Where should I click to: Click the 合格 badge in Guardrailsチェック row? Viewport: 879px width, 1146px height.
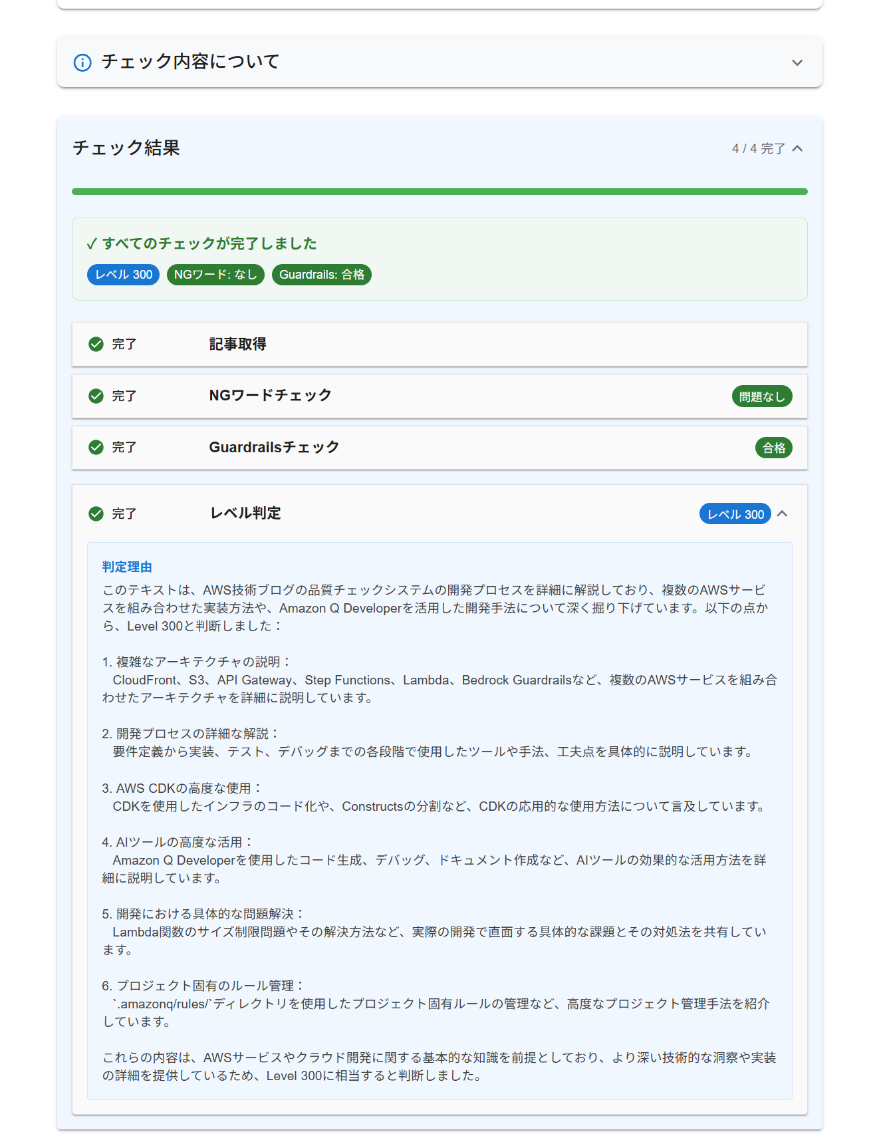click(x=774, y=448)
